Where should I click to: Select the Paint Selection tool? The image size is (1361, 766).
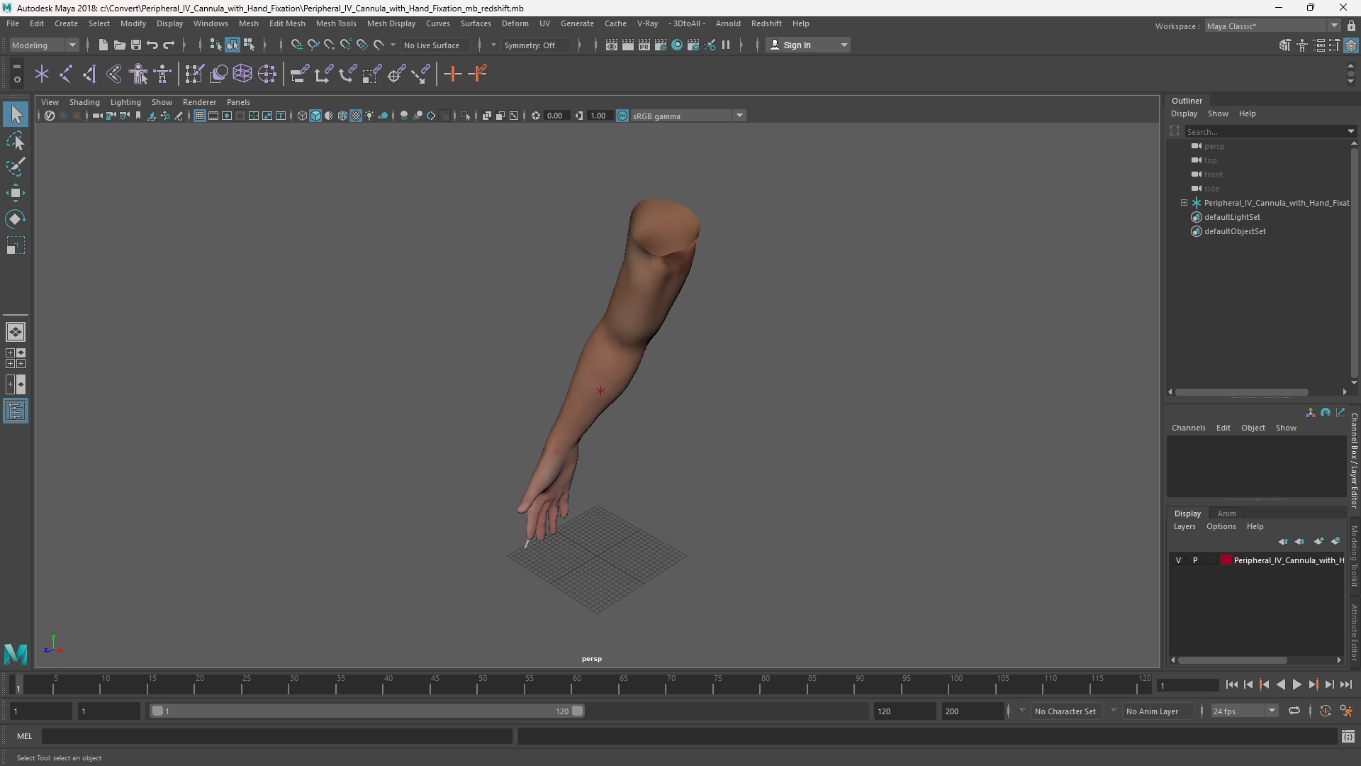pyautogui.click(x=16, y=167)
